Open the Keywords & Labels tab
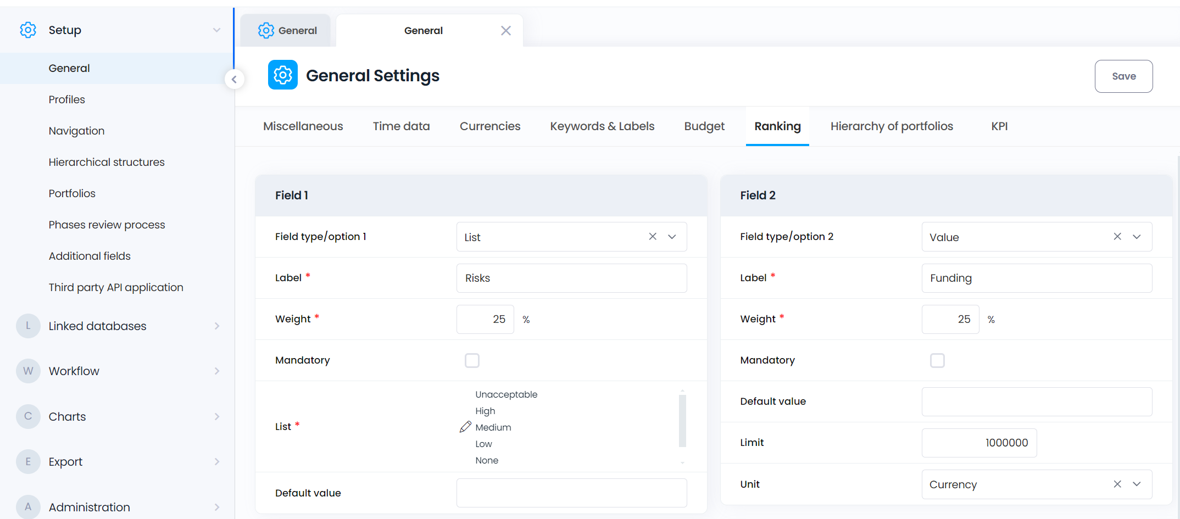 pyautogui.click(x=602, y=126)
